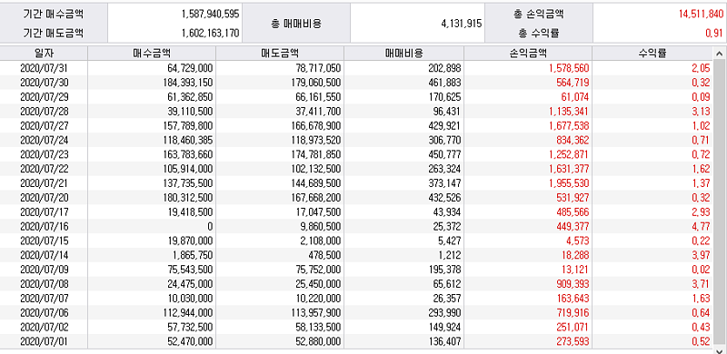727x354 pixels.
Task: Select the 2020/07/31 row date
Action: click(x=45, y=68)
